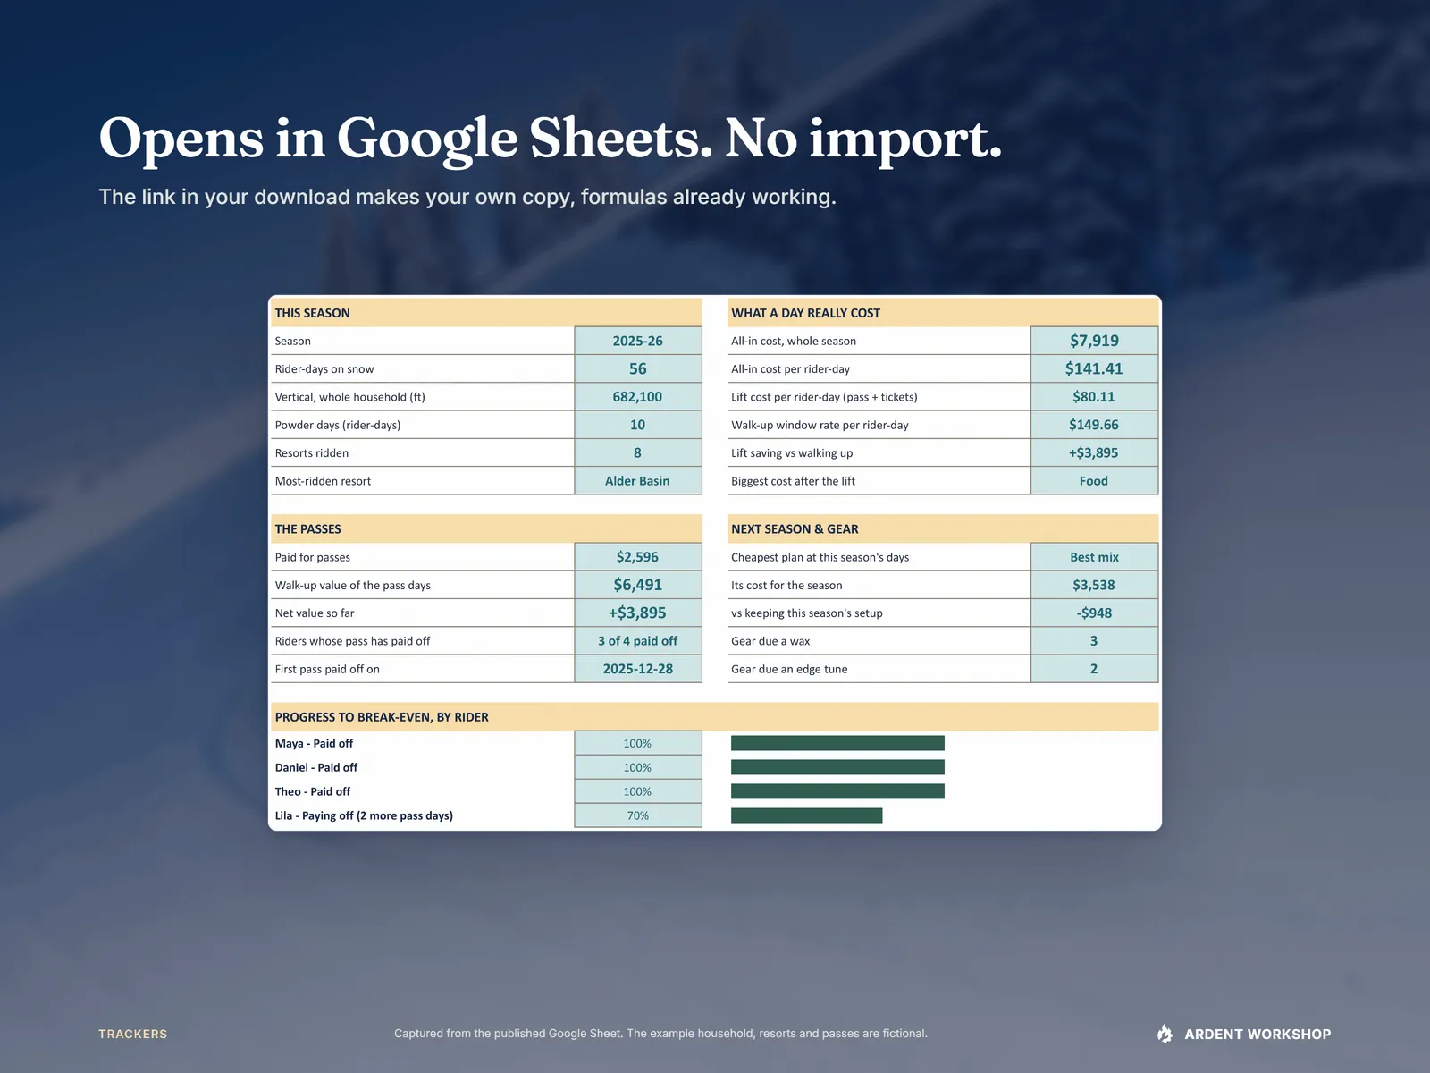This screenshot has height=1073, width=1430.
Task: Click the THIS SEASON section header
Action: tap(486, 313)
